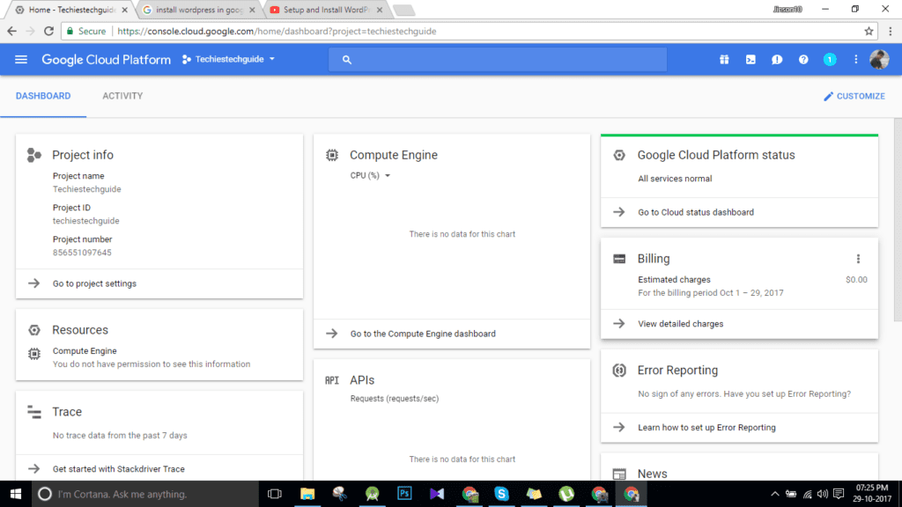The width and height of the screenshot is (902, 507).
Task: Click the $0.00 estimated charges value
Action: tap(856, 279)
